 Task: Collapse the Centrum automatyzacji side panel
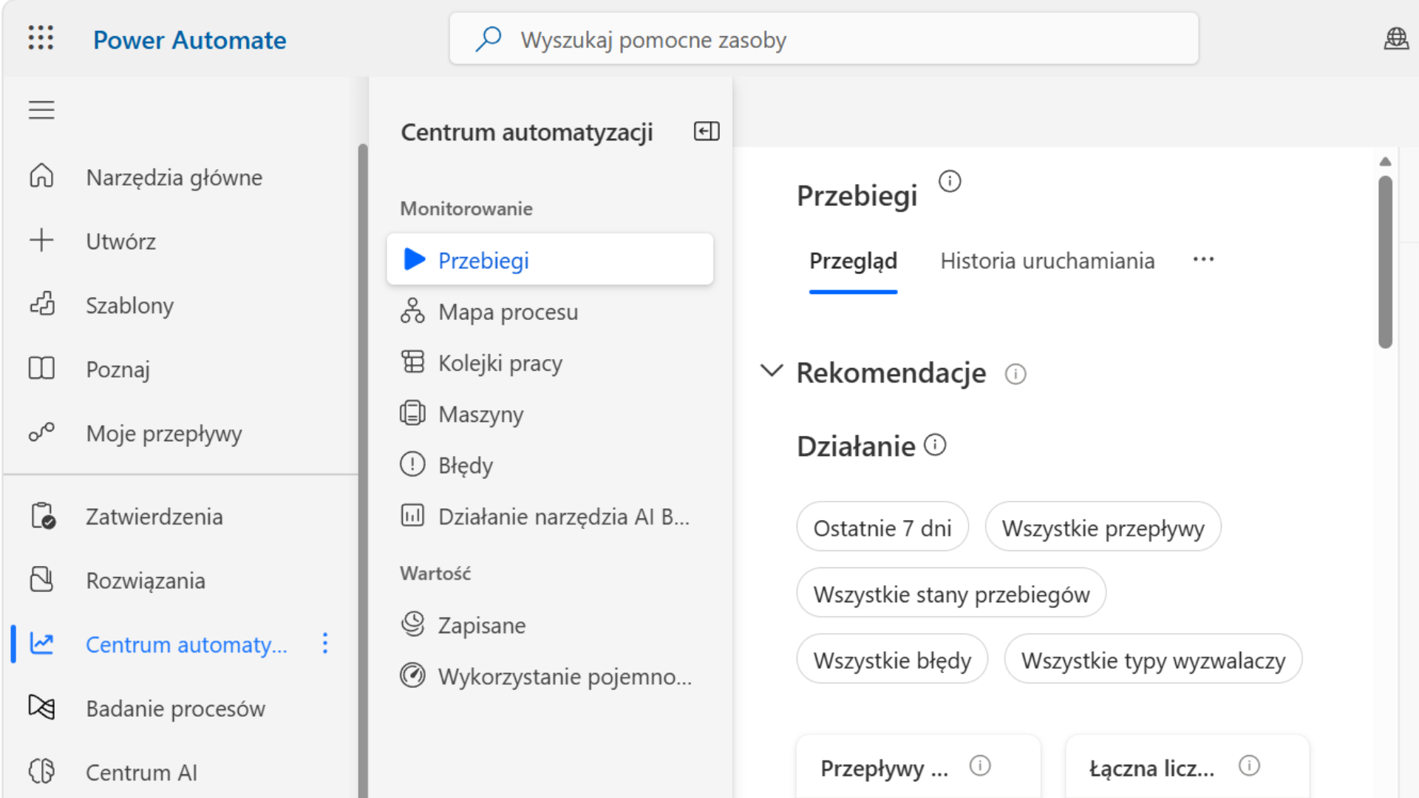tap(707, 132)
